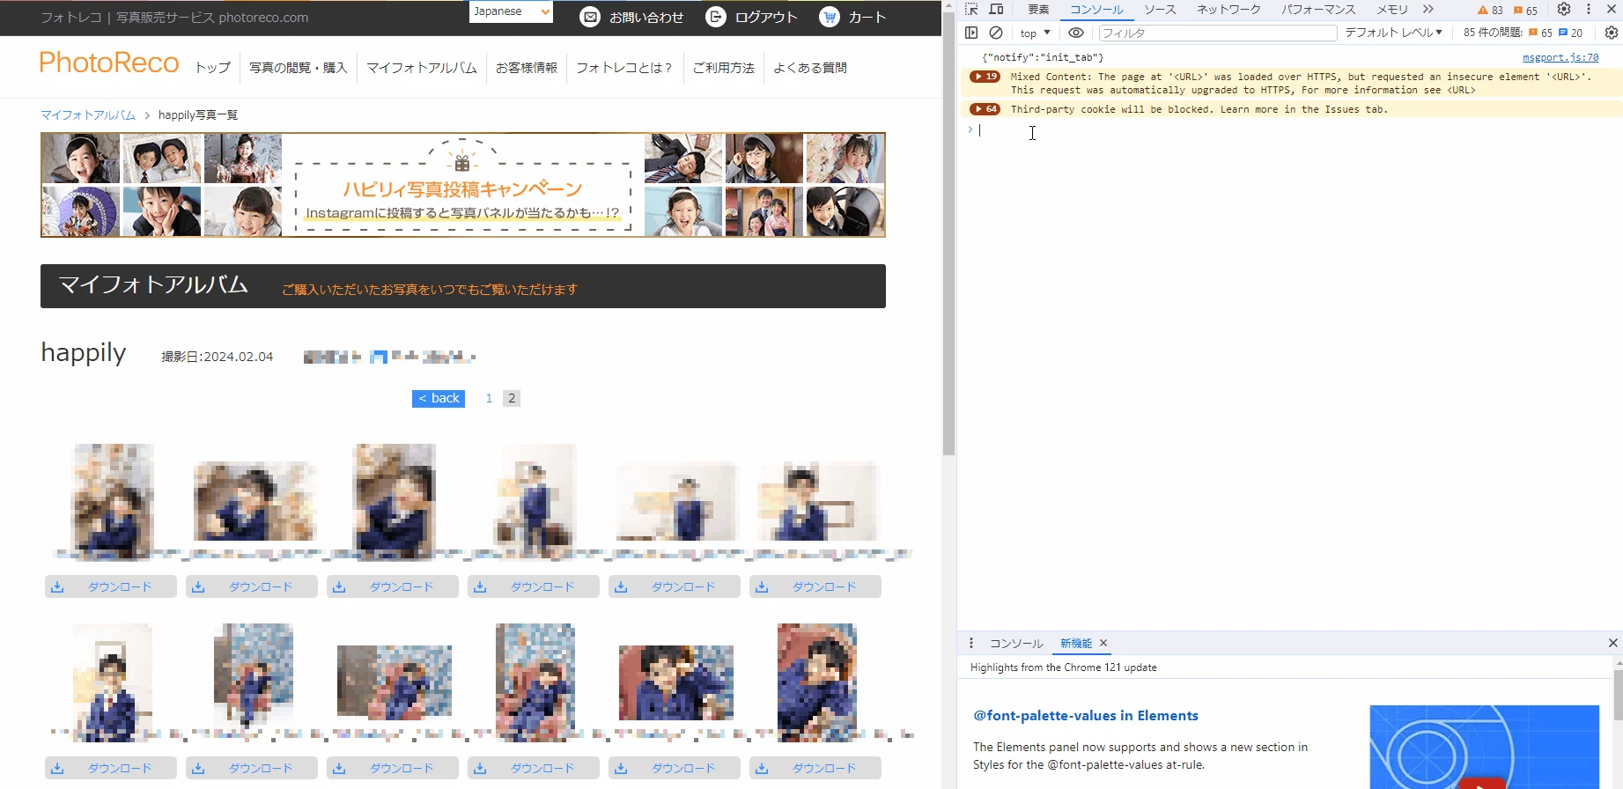Open the msgport.js:70 source link
Screen dimensions: 1623x789
(1560, 57)
